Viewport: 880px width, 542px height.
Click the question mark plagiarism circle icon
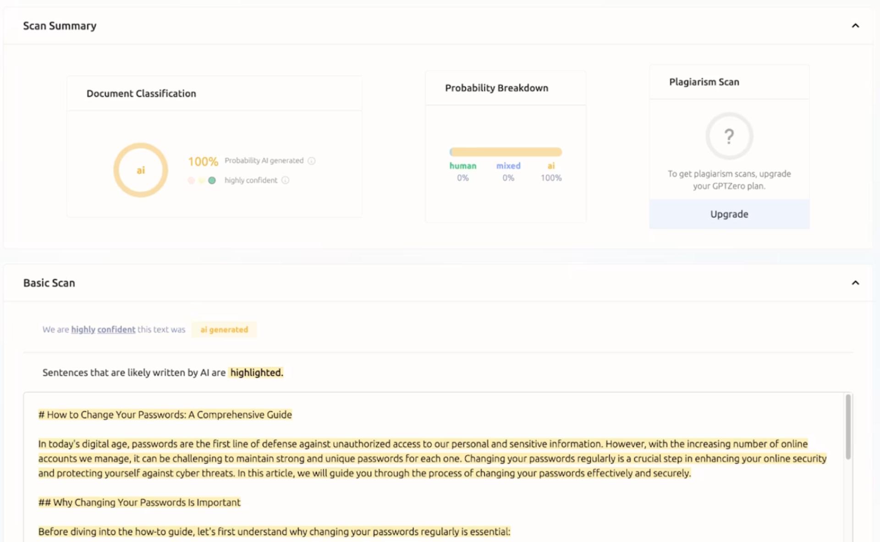(x=729, y=136)
